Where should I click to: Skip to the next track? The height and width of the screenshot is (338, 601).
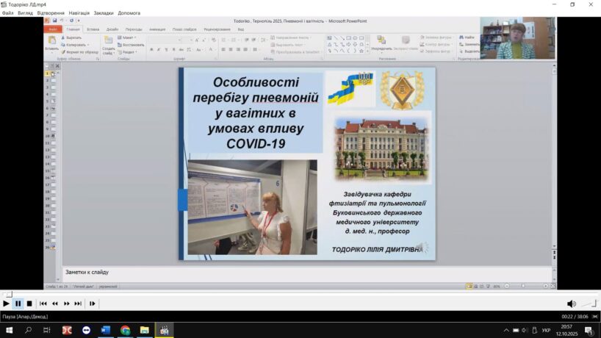[78, 303]
